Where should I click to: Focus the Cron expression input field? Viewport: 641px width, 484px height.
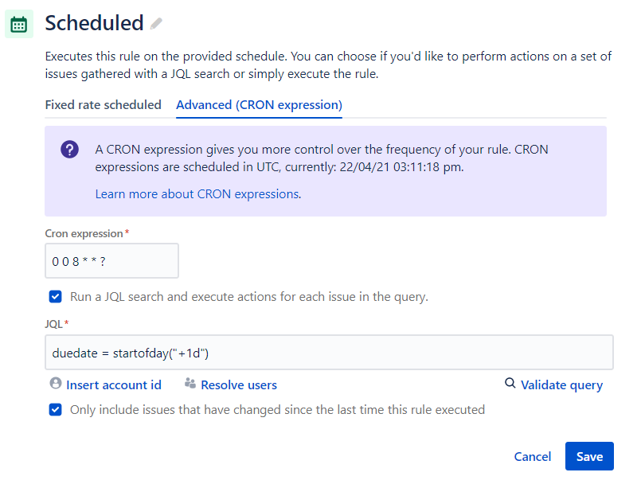pyautogui.click(x=111, y=261)
